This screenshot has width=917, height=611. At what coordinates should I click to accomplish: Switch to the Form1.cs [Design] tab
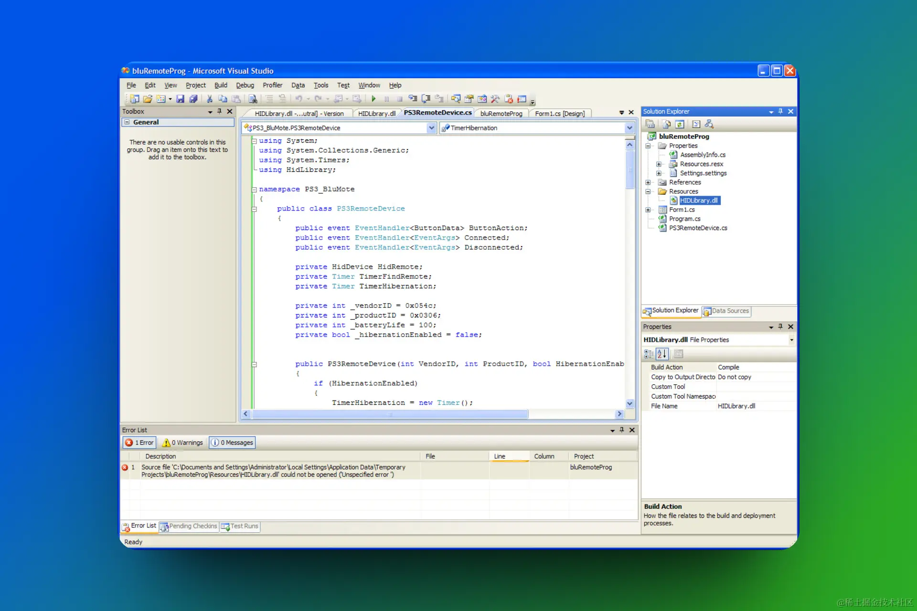(559, 114)
